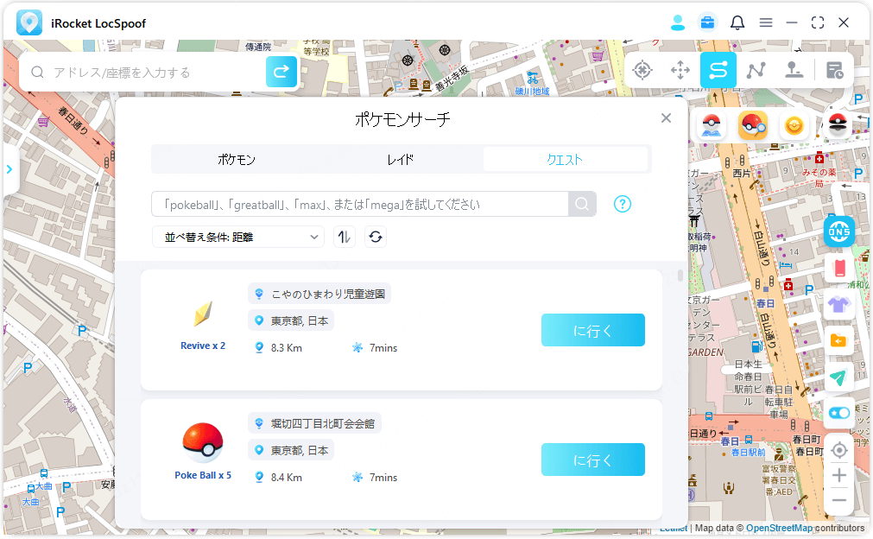The image size is (873, 539).
Task: Open the Pokeball search icon
Action: coord(753,125)
